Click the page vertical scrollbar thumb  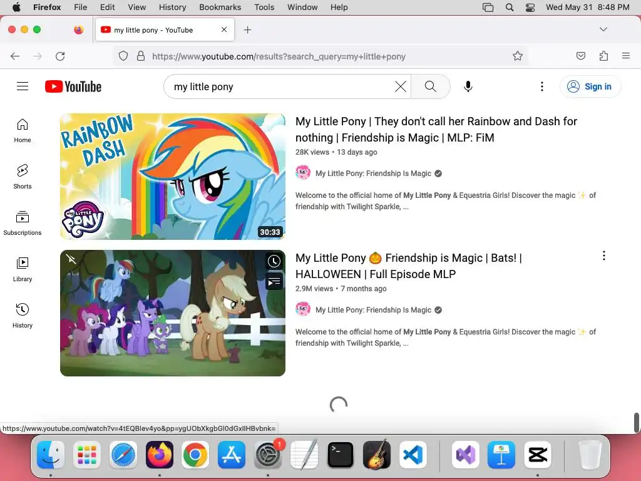[x=637, y=422]
